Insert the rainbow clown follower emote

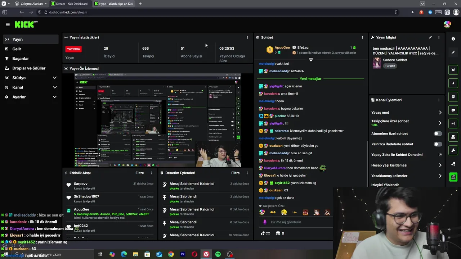(262, 212)
